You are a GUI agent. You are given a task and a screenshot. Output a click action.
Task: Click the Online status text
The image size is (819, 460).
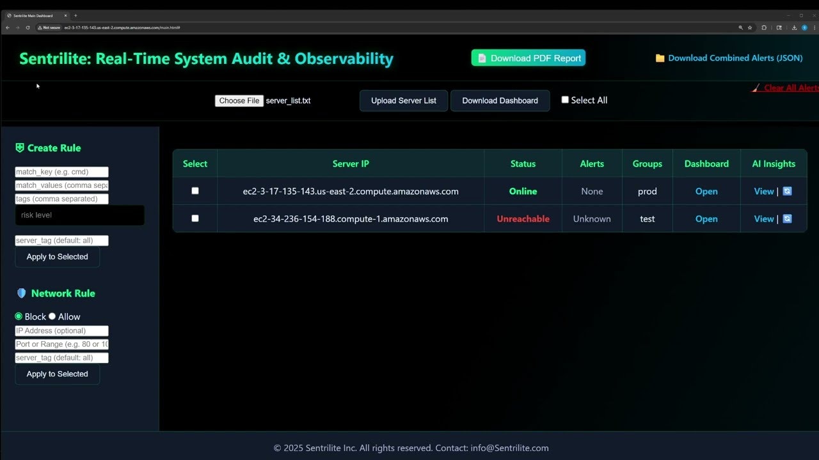coord(523,191)
